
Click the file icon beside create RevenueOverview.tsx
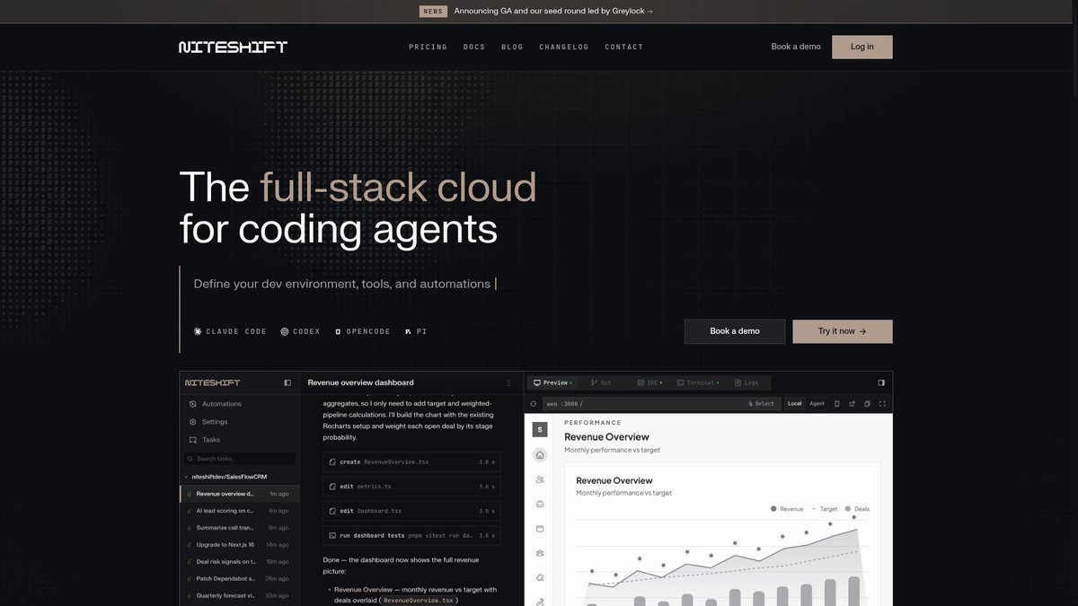[x=332, y=461]
